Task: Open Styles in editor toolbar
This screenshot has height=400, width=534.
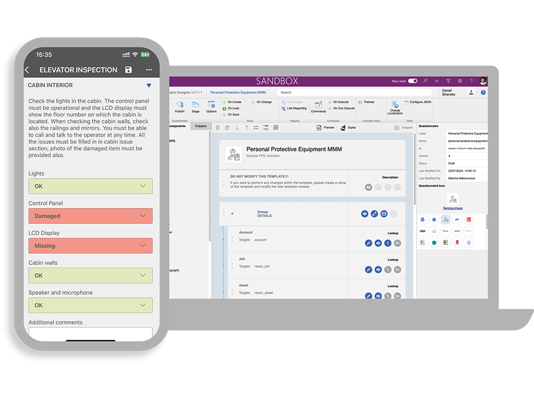Action: (348, 128)
